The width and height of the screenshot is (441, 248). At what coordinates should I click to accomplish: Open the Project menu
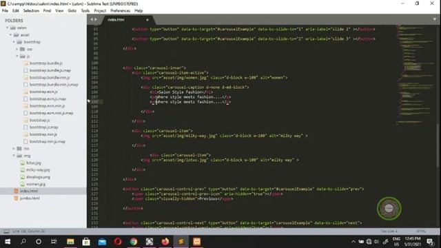click(x=100, y=11)
